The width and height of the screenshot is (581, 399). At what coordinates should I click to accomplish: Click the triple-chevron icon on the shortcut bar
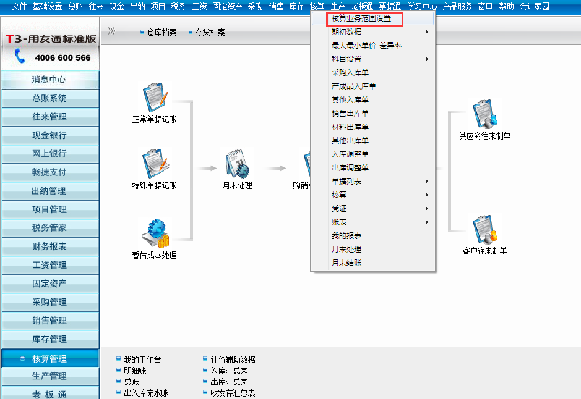tap(111, 31)
